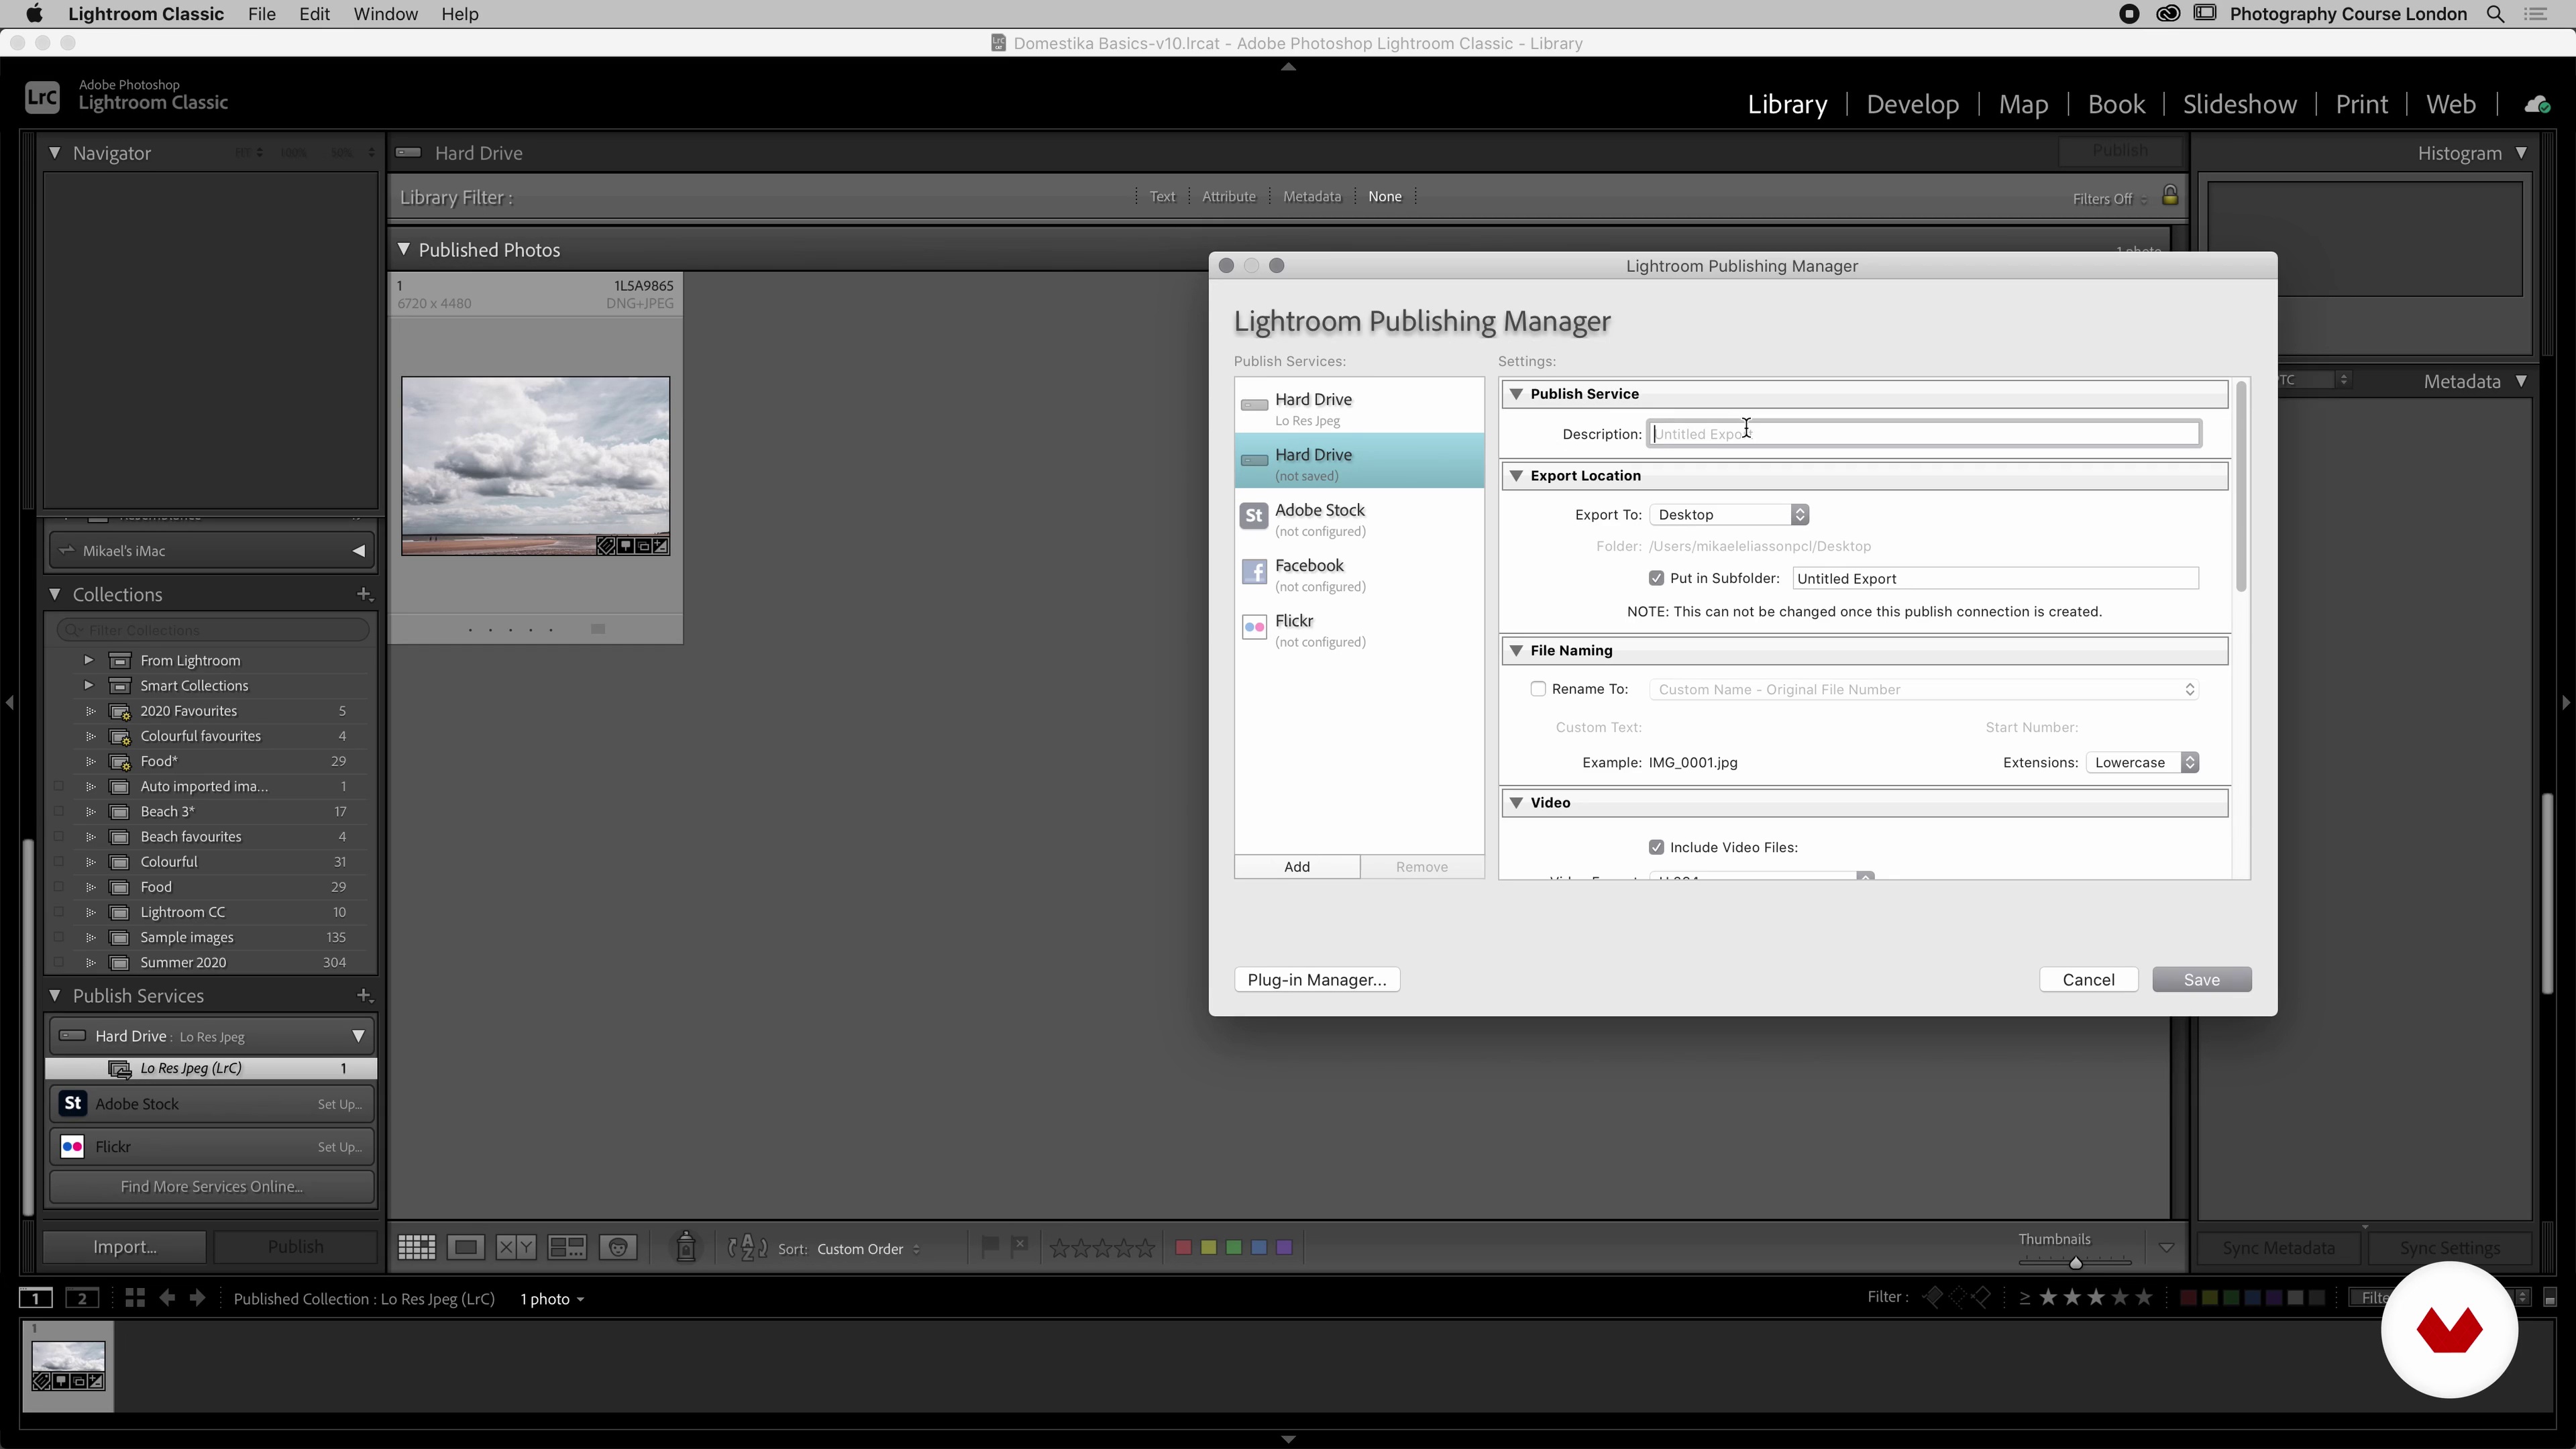The width and height of the screenshot is (2576, 1449).
Task: Add new publish service plus icon
Action: click(x=364, y=995)
